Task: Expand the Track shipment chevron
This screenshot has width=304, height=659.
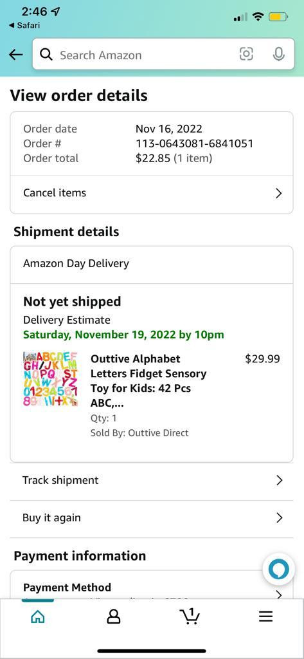Action: point(279,480)
